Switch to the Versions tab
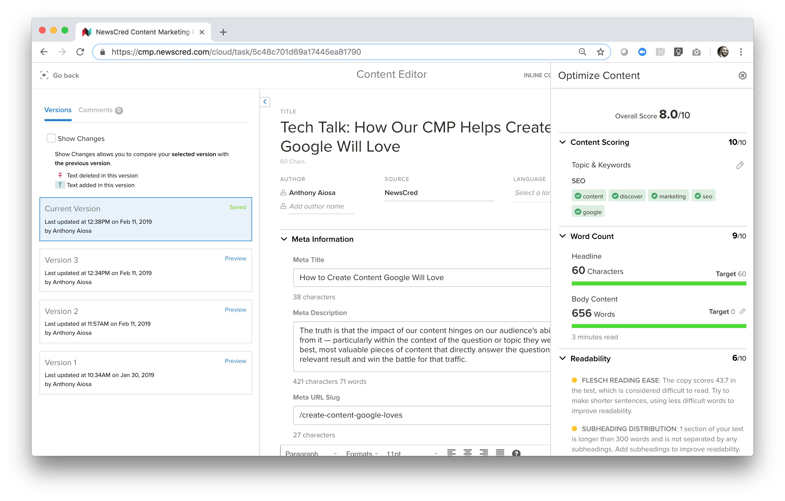The image size is (785, 501). 58,110
